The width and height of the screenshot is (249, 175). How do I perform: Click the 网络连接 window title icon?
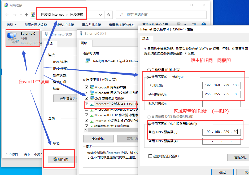pyautogui.click(x=6, y=5)
